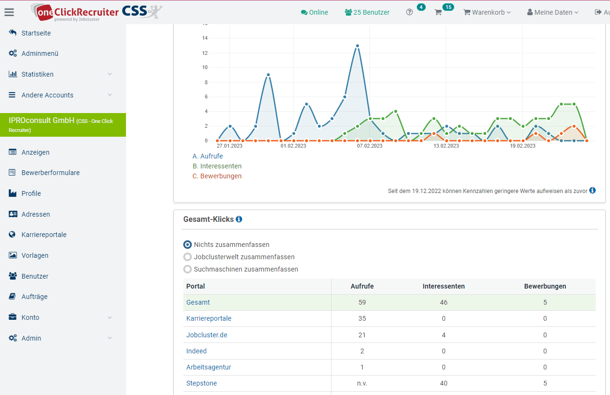Screen dimensions: 610x395
Task: Click the Stepstone n.v. Aufrufe cell
Action: click(x=362, y=383)
